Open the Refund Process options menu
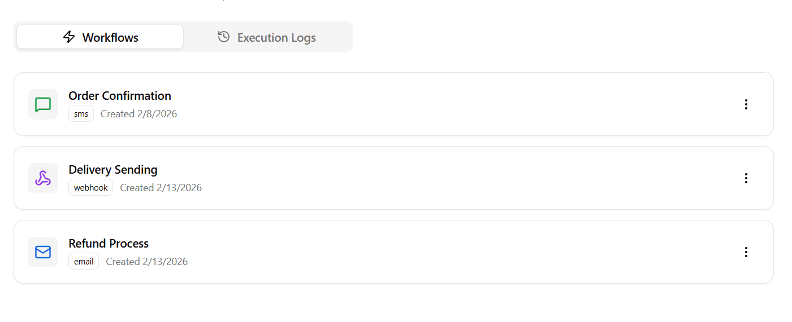 tap(746, 252)
